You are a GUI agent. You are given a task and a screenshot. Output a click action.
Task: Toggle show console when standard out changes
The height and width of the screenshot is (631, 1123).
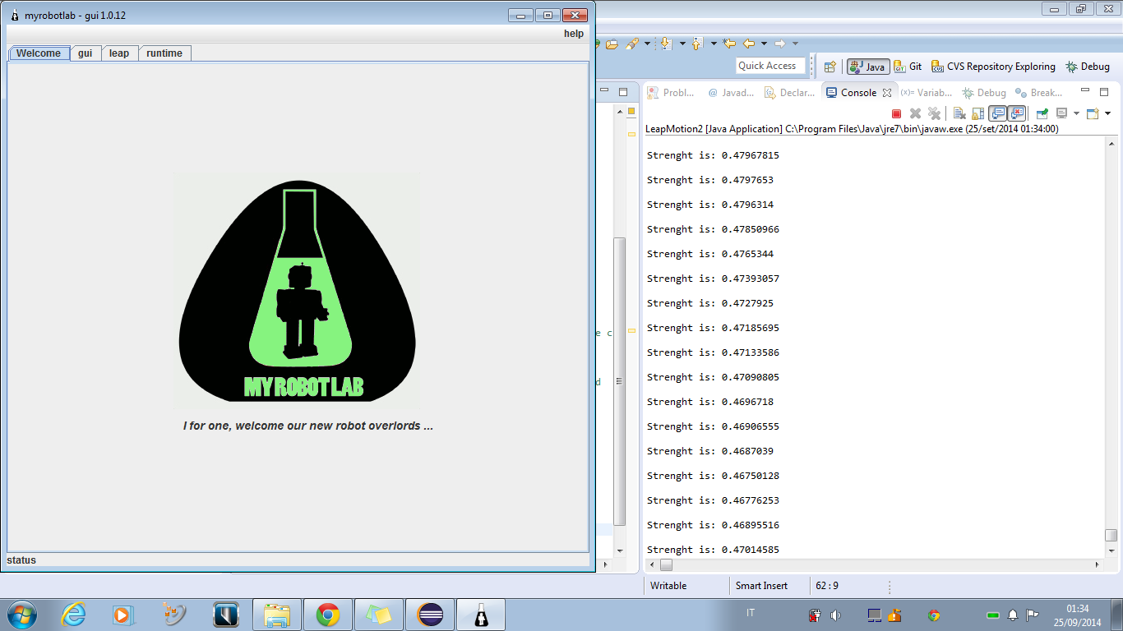point(997,113)
